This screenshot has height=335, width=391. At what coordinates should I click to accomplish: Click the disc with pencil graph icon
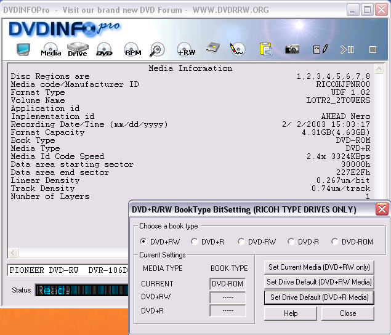pos(238,49)
